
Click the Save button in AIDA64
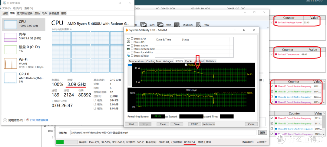tap(177, 124)
